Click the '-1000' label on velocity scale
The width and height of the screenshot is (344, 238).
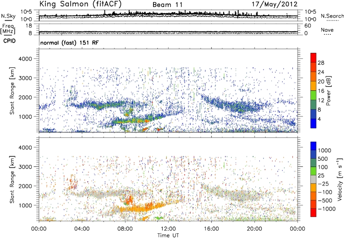point(326,209)
